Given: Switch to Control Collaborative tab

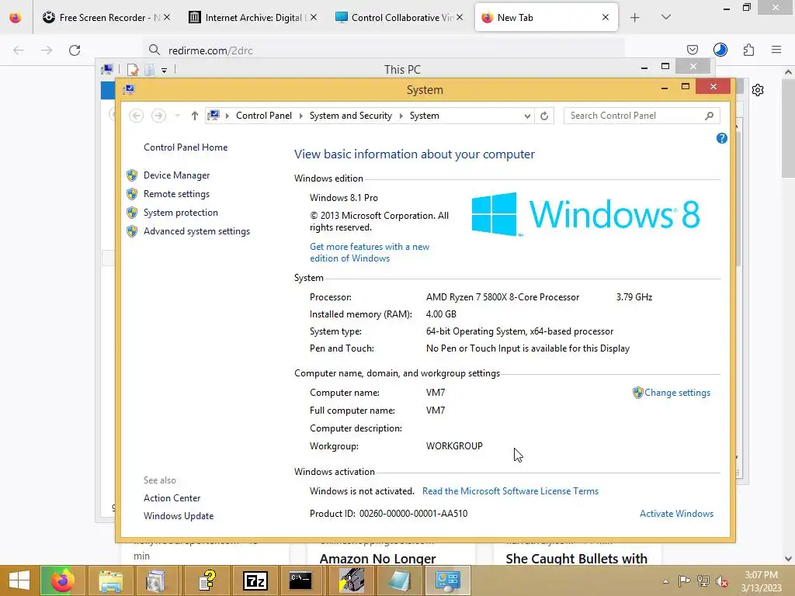Looking at the screenshot, I should pyautogui.click(x=398, y=18).
